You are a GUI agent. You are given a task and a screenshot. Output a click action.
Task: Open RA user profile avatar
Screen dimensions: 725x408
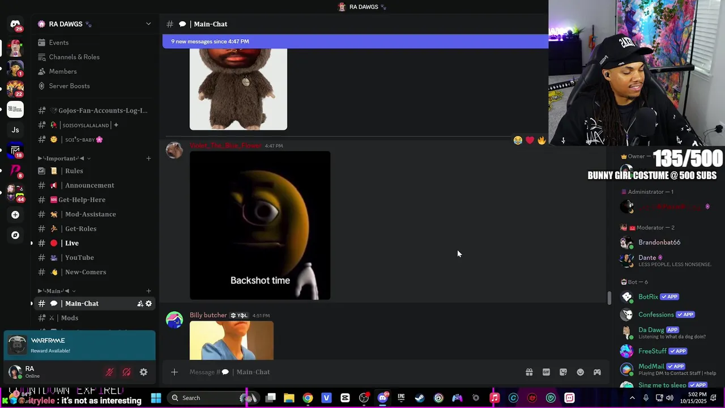coord(15,372)
